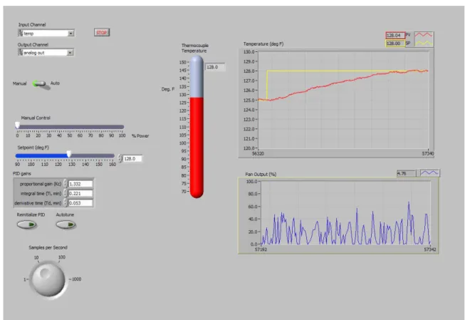Click the Setpoint value field 128.0
The height and width of the screenshot is (320, 465).
click(x=132, y=159)
